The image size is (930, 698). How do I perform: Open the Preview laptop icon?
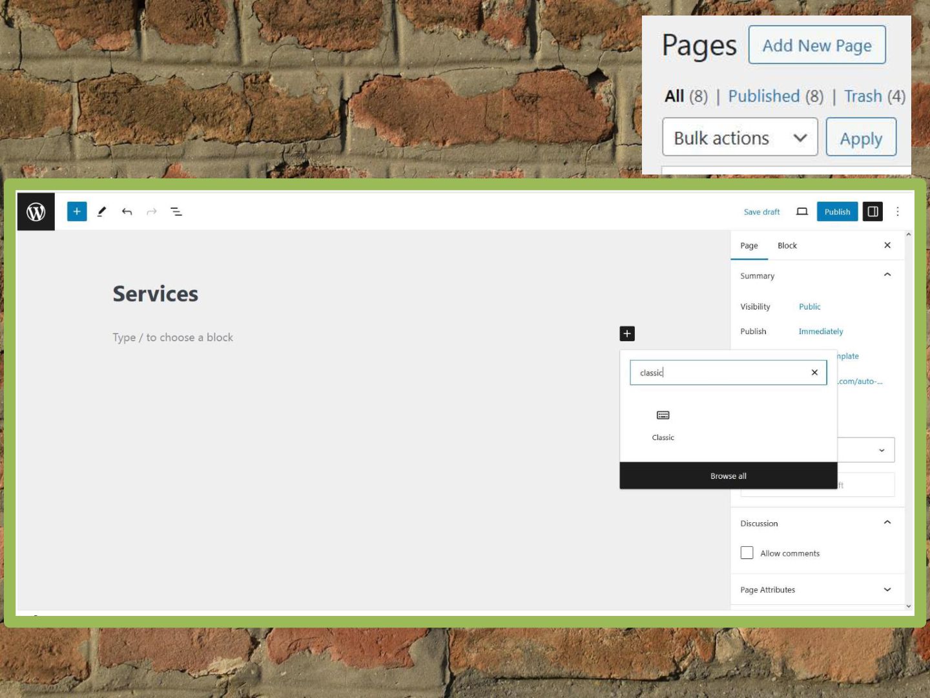(x=802, y=211)
